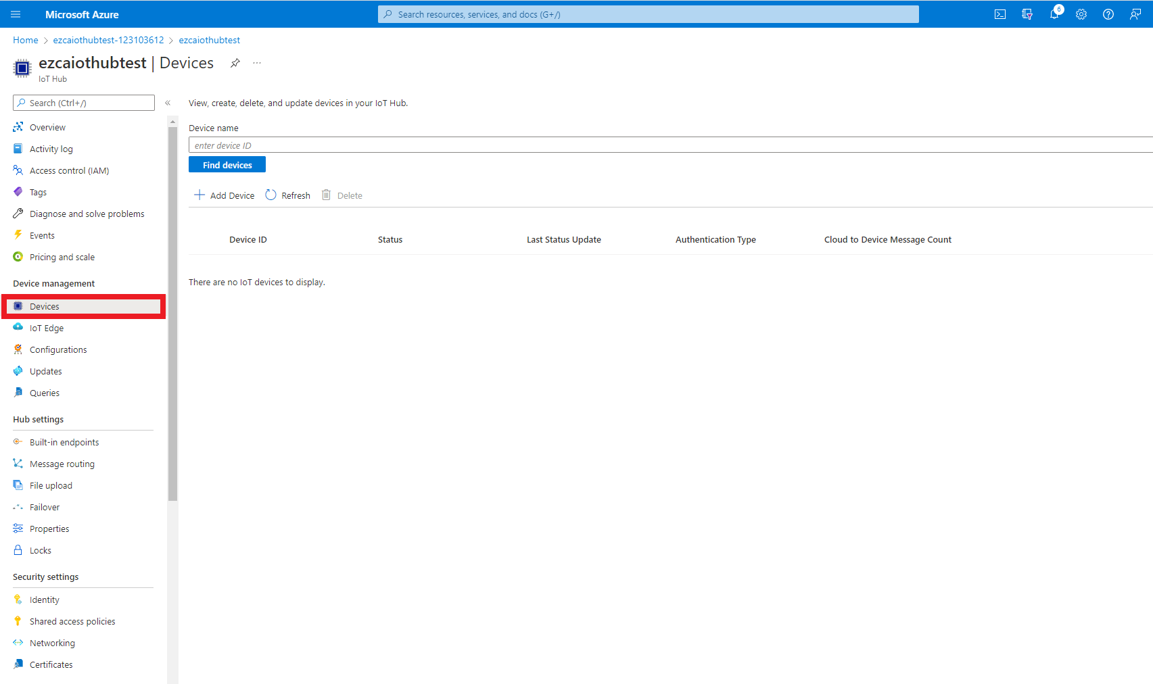This screenshot has height=684, width=1153.
Task: Click the Updates icon in sidebar
Action: click(x=18, y=371)
